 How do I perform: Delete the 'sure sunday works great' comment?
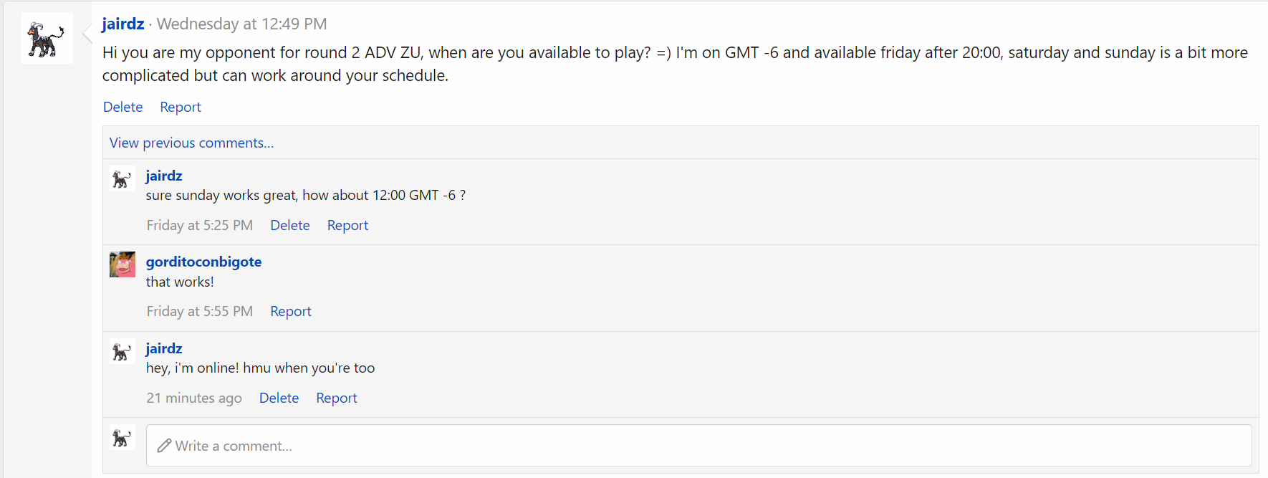[290, 225]
